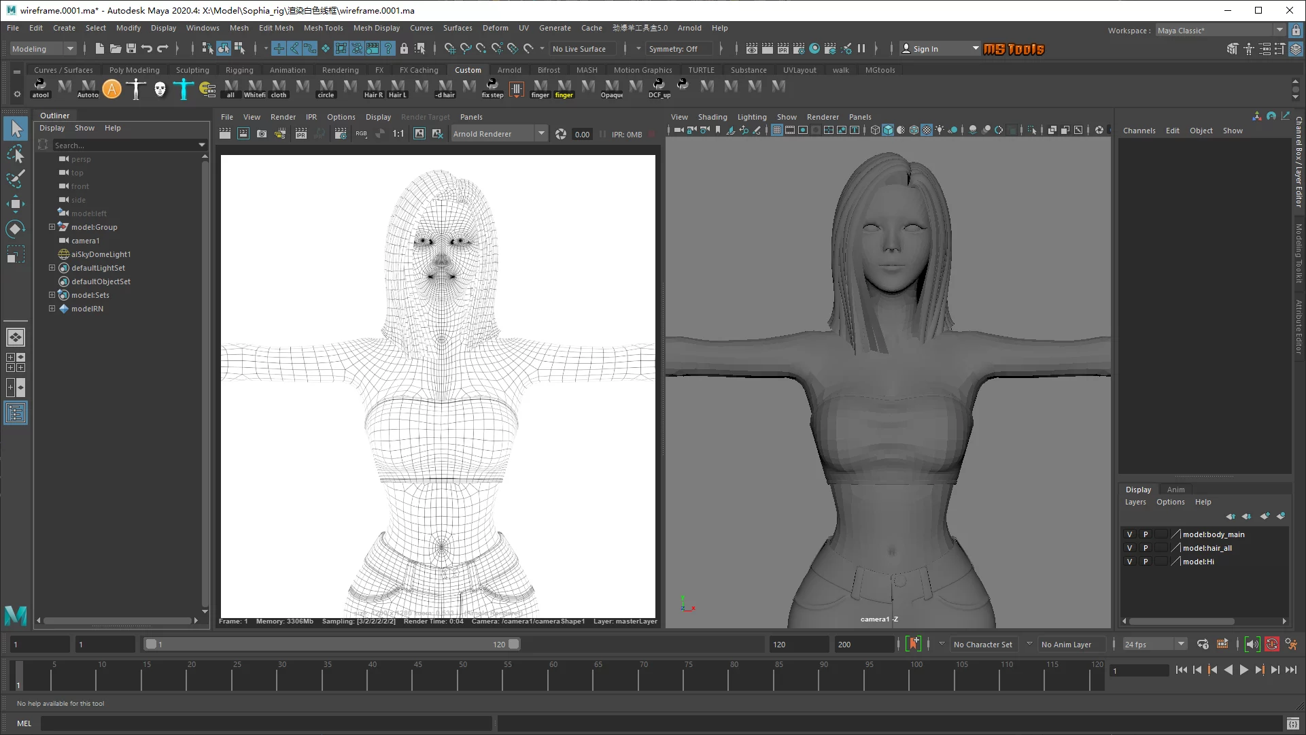Click the IPR render icon in Render View
Viewport: 1306px width, 735px height.
(300, 134)
